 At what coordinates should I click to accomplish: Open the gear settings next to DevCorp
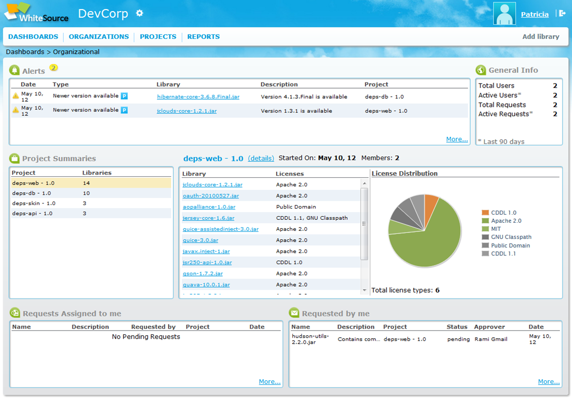(x=139, y=13)
